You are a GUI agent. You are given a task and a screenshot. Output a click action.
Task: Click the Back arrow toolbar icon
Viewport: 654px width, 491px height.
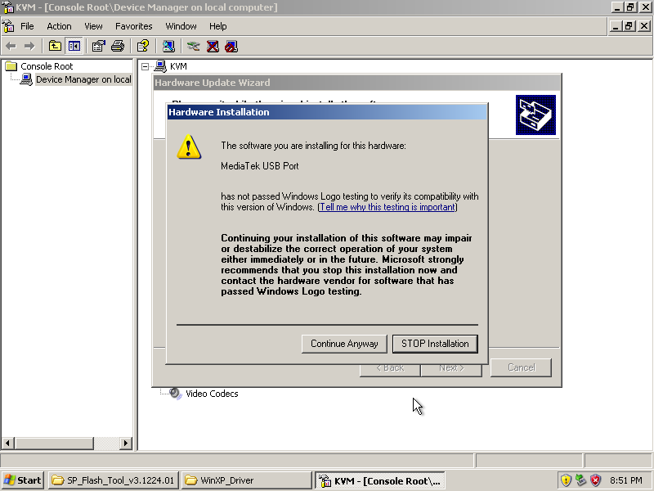click(11, 46)
